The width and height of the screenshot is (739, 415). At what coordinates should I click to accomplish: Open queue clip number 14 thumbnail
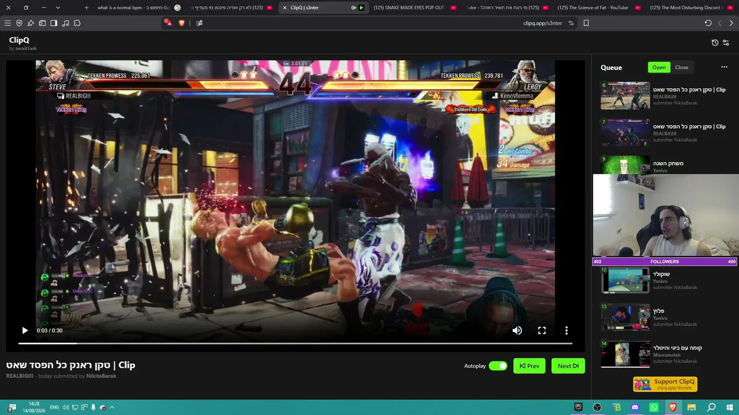pyautogui.click(x=625, y=354)
